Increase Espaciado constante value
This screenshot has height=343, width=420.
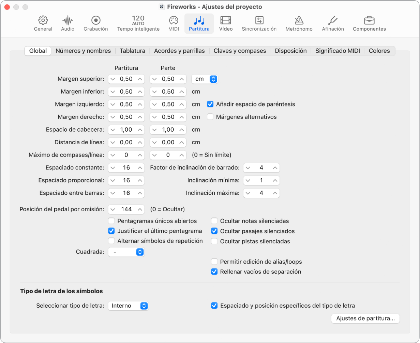click(140, 168)
